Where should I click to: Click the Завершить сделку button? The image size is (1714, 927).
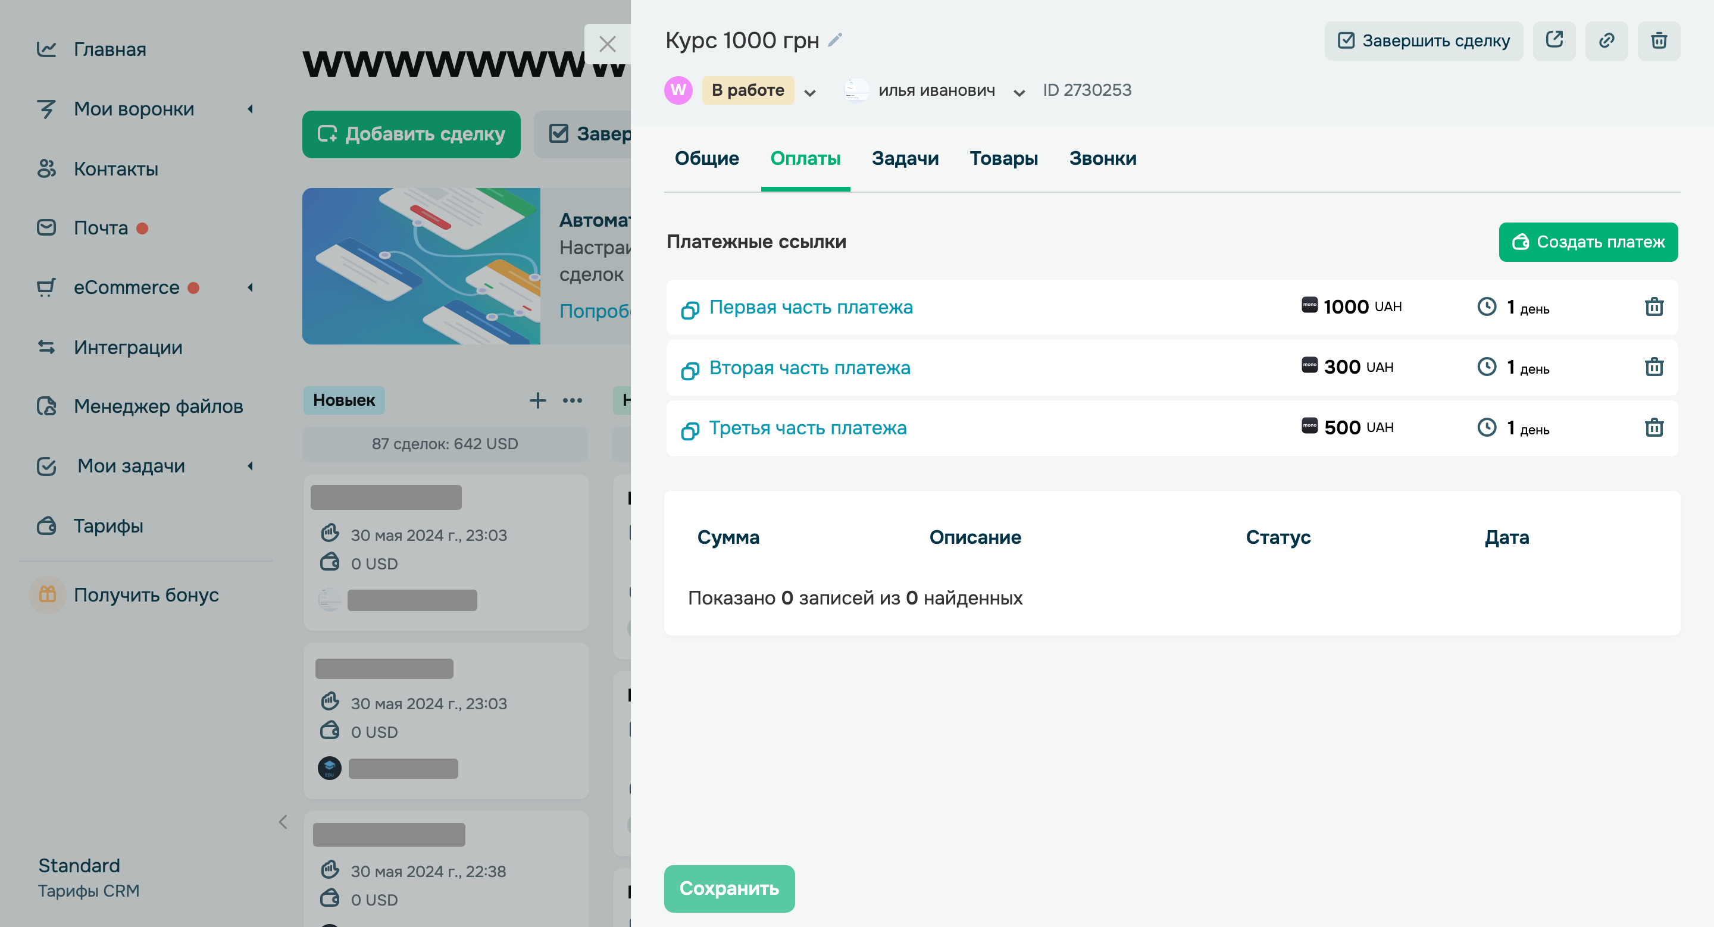[x=1424, y=40]
